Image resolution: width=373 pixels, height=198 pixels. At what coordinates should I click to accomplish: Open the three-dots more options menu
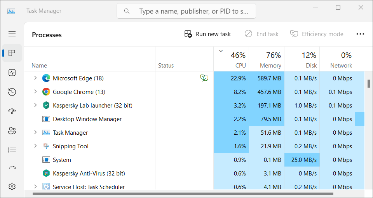point(360,34)
